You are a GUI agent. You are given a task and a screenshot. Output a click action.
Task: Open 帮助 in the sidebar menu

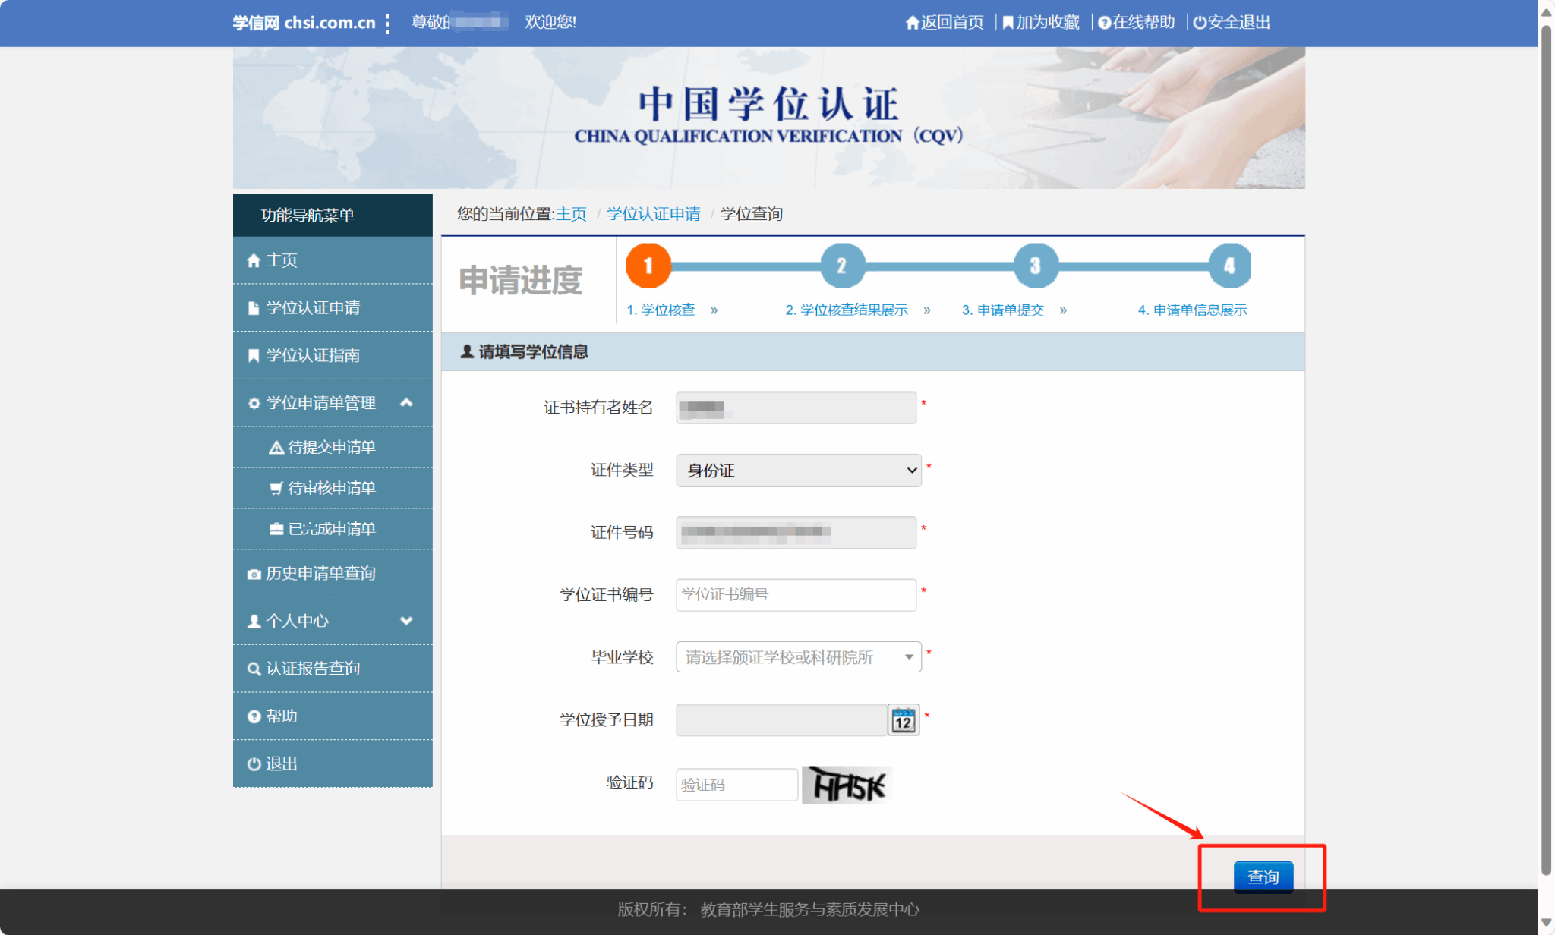coord(333,716)
